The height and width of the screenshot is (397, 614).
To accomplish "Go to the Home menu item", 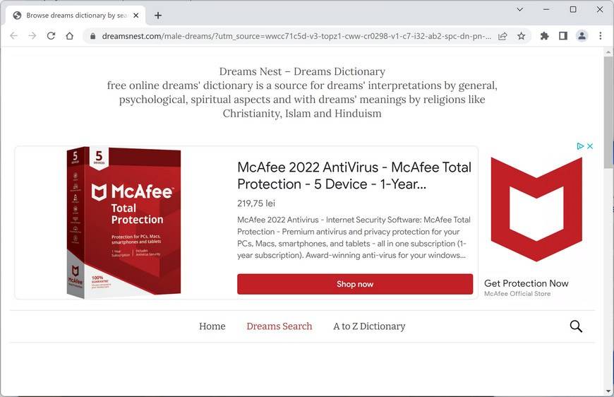I will (212, 326).
